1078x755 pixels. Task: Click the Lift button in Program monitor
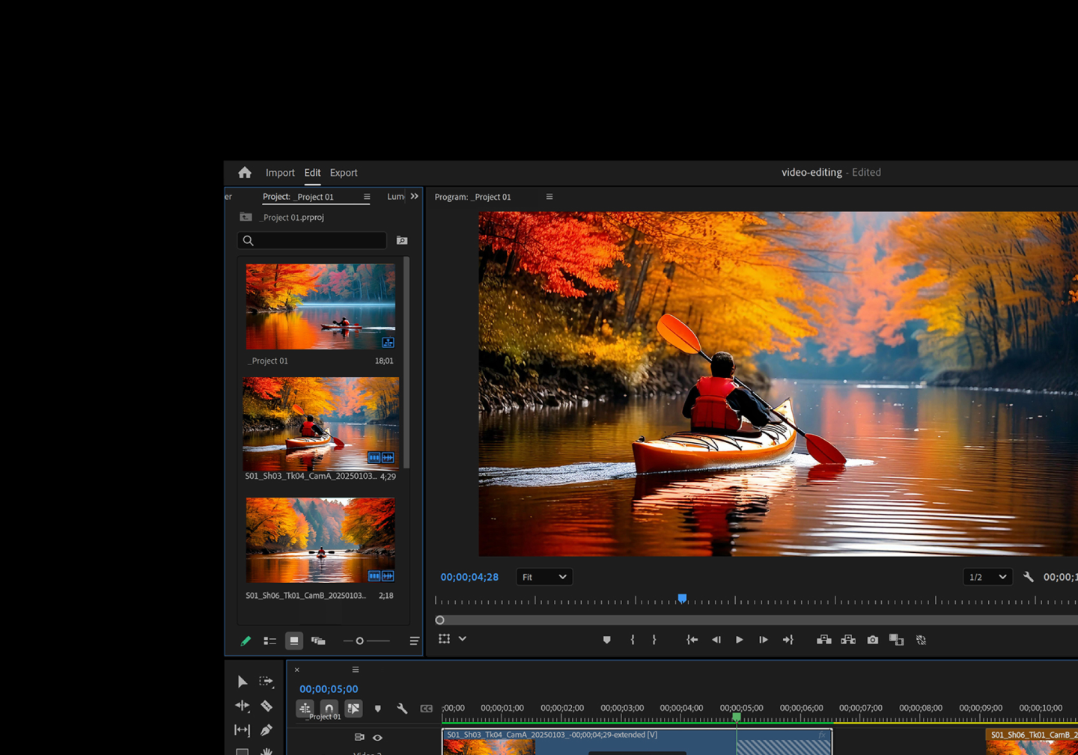823,640
